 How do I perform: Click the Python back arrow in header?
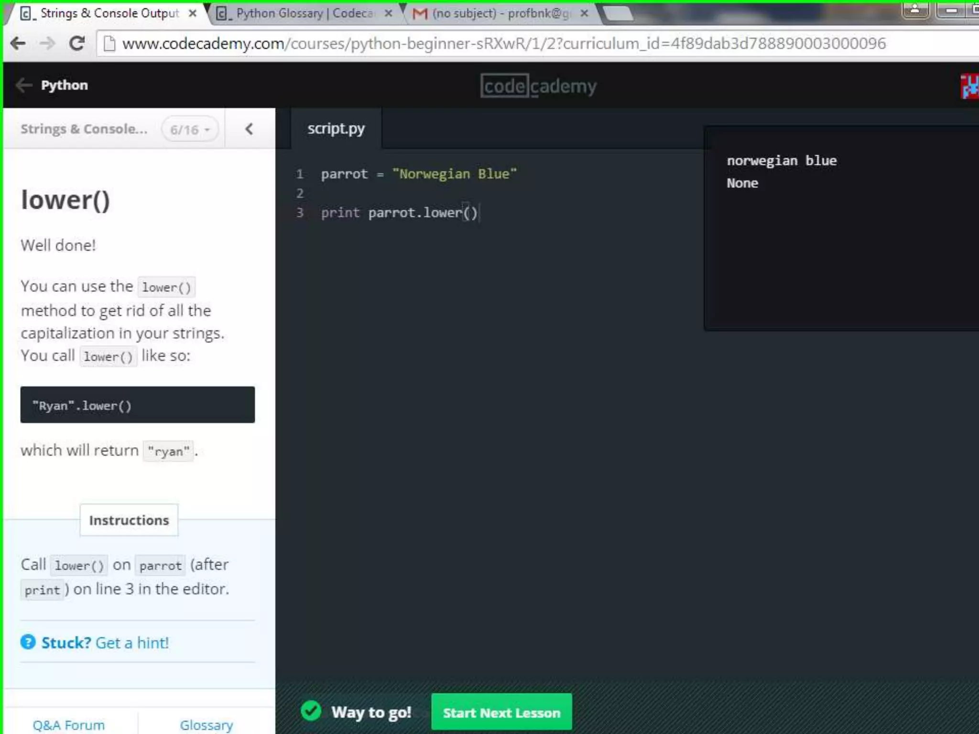[23, 86]
